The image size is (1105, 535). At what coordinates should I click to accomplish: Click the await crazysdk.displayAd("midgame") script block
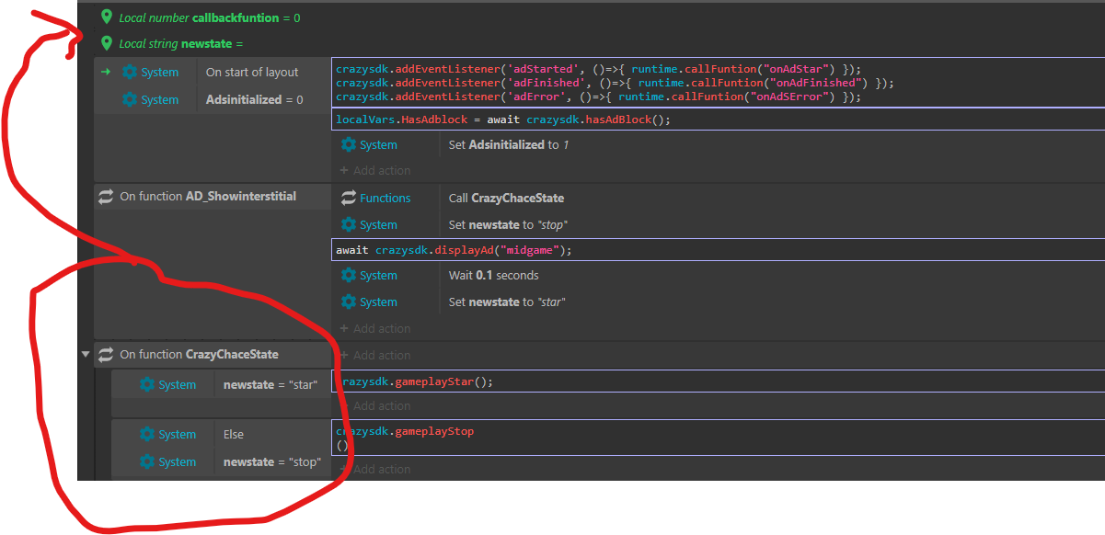pyautogui.click(x=718, y=250)
